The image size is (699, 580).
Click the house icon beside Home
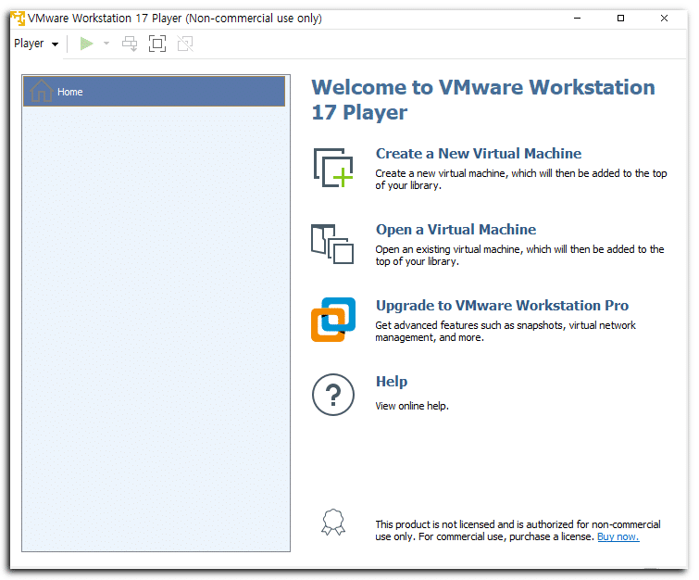point(41,91)
